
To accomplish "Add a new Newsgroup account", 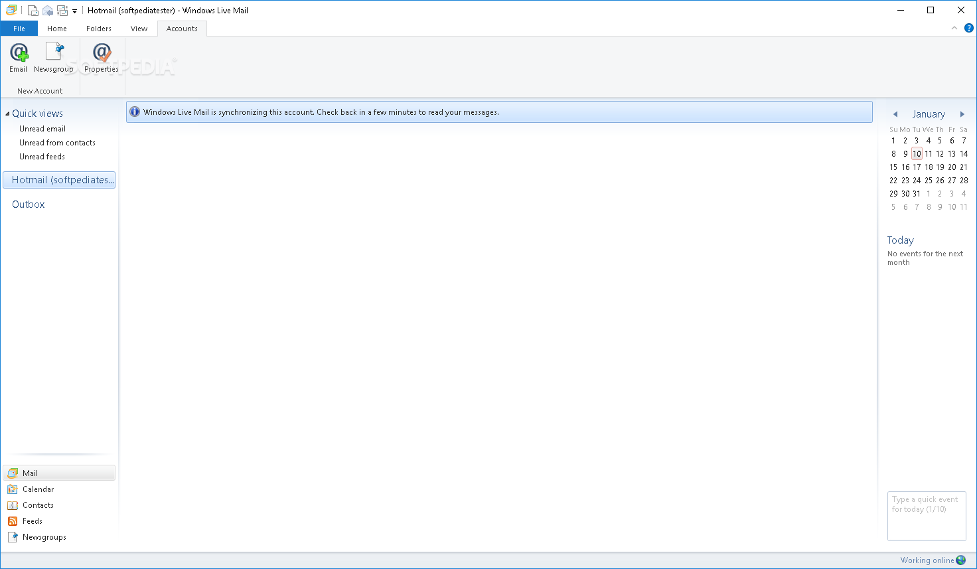I will pos(54,58).
